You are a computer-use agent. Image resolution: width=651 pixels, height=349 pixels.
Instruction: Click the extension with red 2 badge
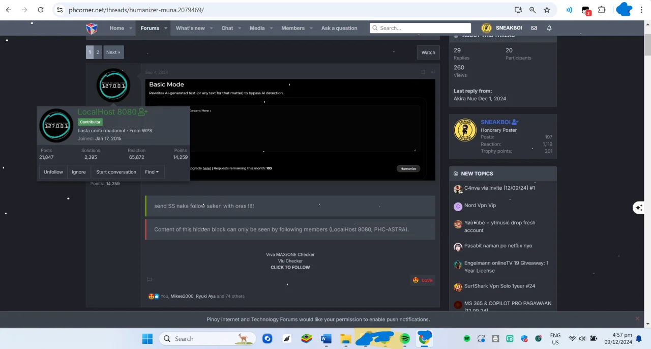[586, 10]
